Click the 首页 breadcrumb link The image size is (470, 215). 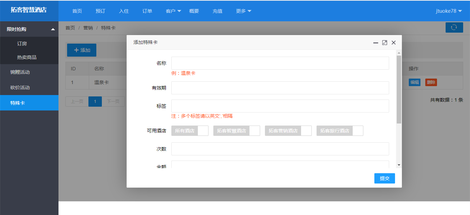(x=70, y=28)
